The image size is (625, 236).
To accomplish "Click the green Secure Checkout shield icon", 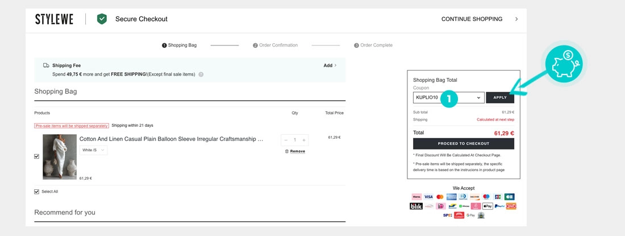I will pos(102,19).
